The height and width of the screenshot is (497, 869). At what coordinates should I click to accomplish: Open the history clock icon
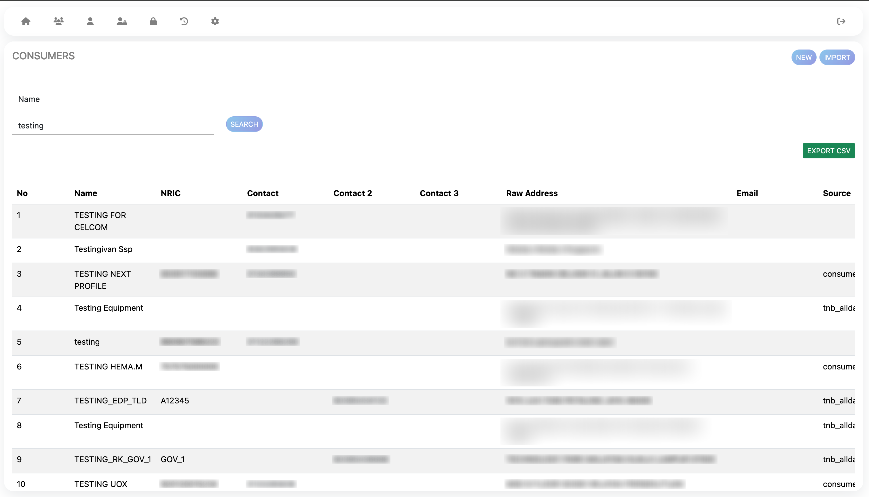tap(184, 22)
